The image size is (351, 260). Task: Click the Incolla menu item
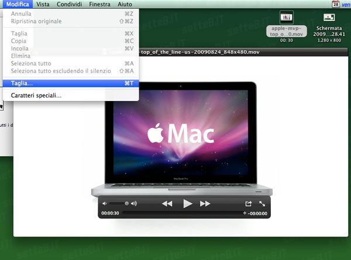pyautogui.click(x=71, y=48)
